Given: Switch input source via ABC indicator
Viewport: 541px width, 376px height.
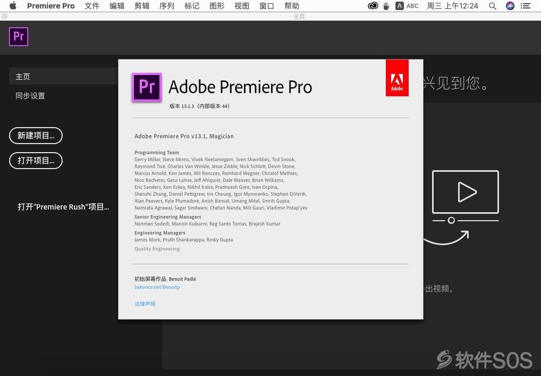Looking at the screenshot, I should [x=407, y=6].
